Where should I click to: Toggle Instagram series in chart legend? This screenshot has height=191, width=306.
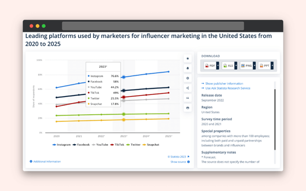pyautogui.click(x=62, y=145)
